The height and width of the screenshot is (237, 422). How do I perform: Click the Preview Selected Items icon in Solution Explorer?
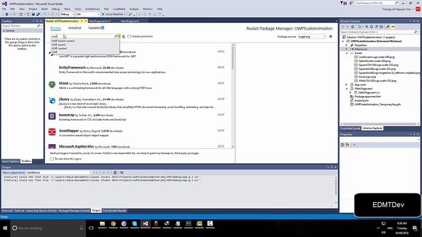(x=393, y=26)
